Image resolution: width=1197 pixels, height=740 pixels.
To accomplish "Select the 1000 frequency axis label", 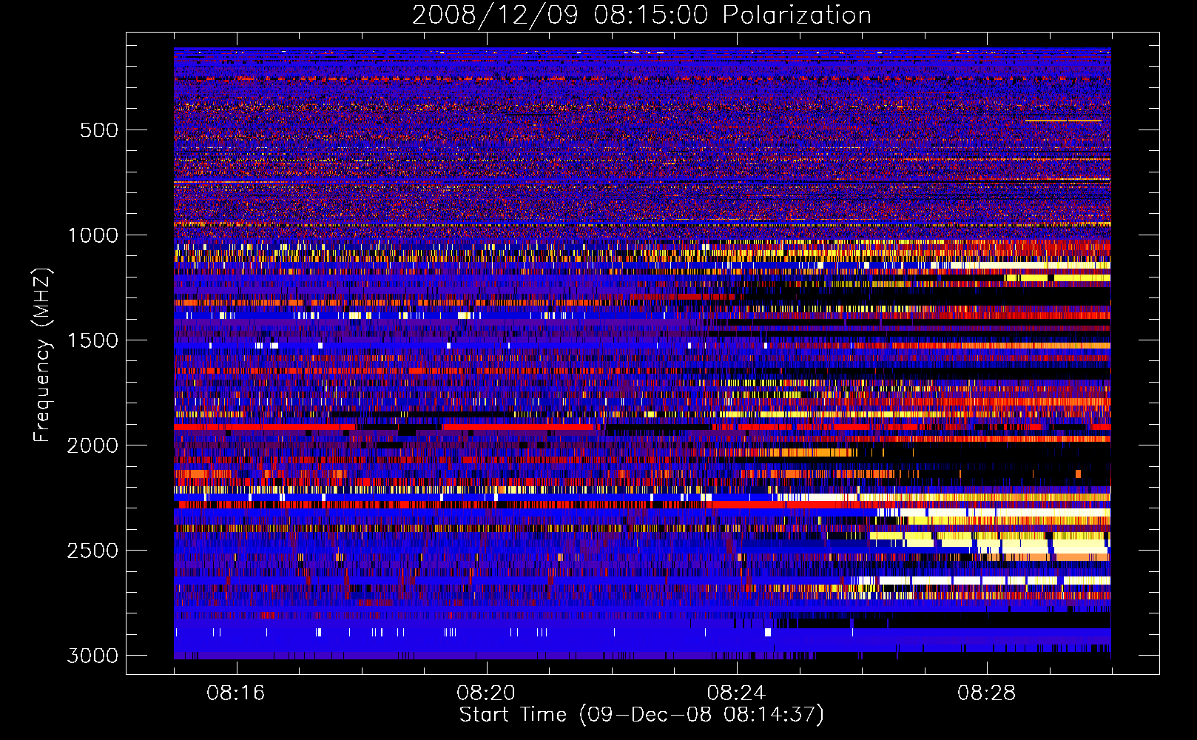I will coord(92,235).
